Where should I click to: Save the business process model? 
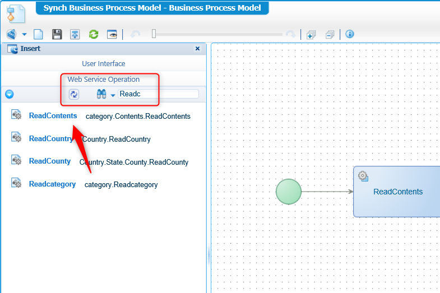[x=57, y=34]
